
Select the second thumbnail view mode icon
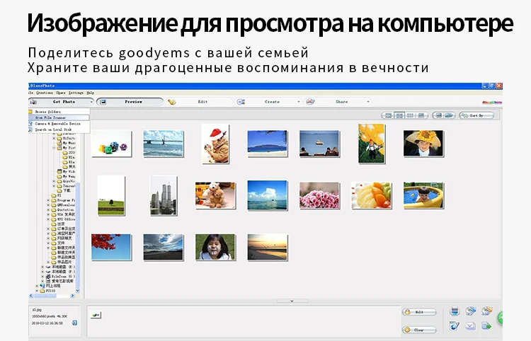(399, 116)
